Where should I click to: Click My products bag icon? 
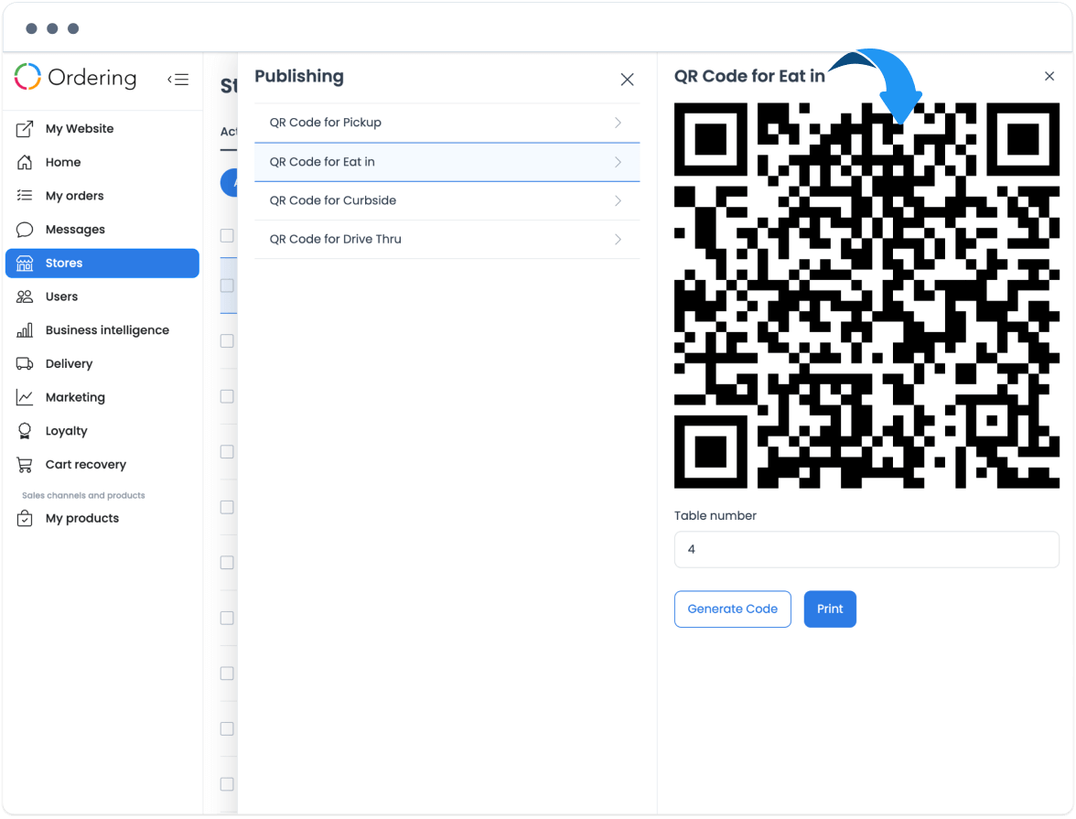tap(25, 518)
